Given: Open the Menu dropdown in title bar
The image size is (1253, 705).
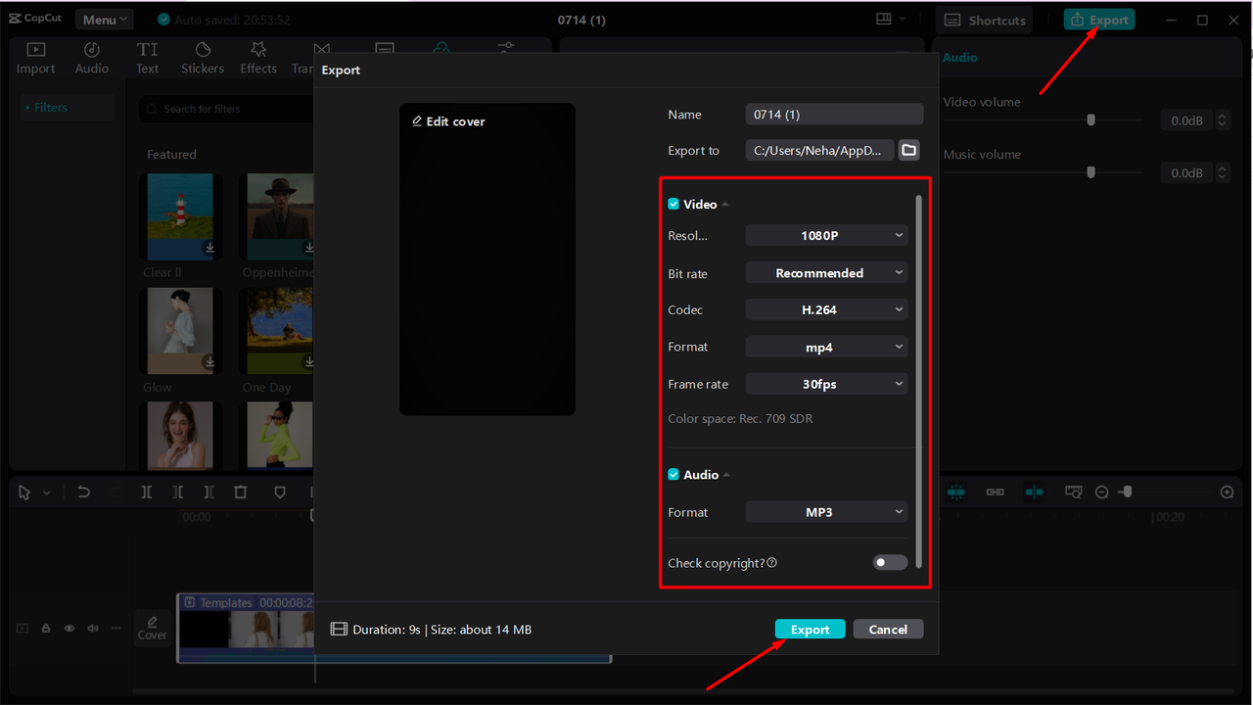Looking at the screenshot, I should click(x=107, y=20).
